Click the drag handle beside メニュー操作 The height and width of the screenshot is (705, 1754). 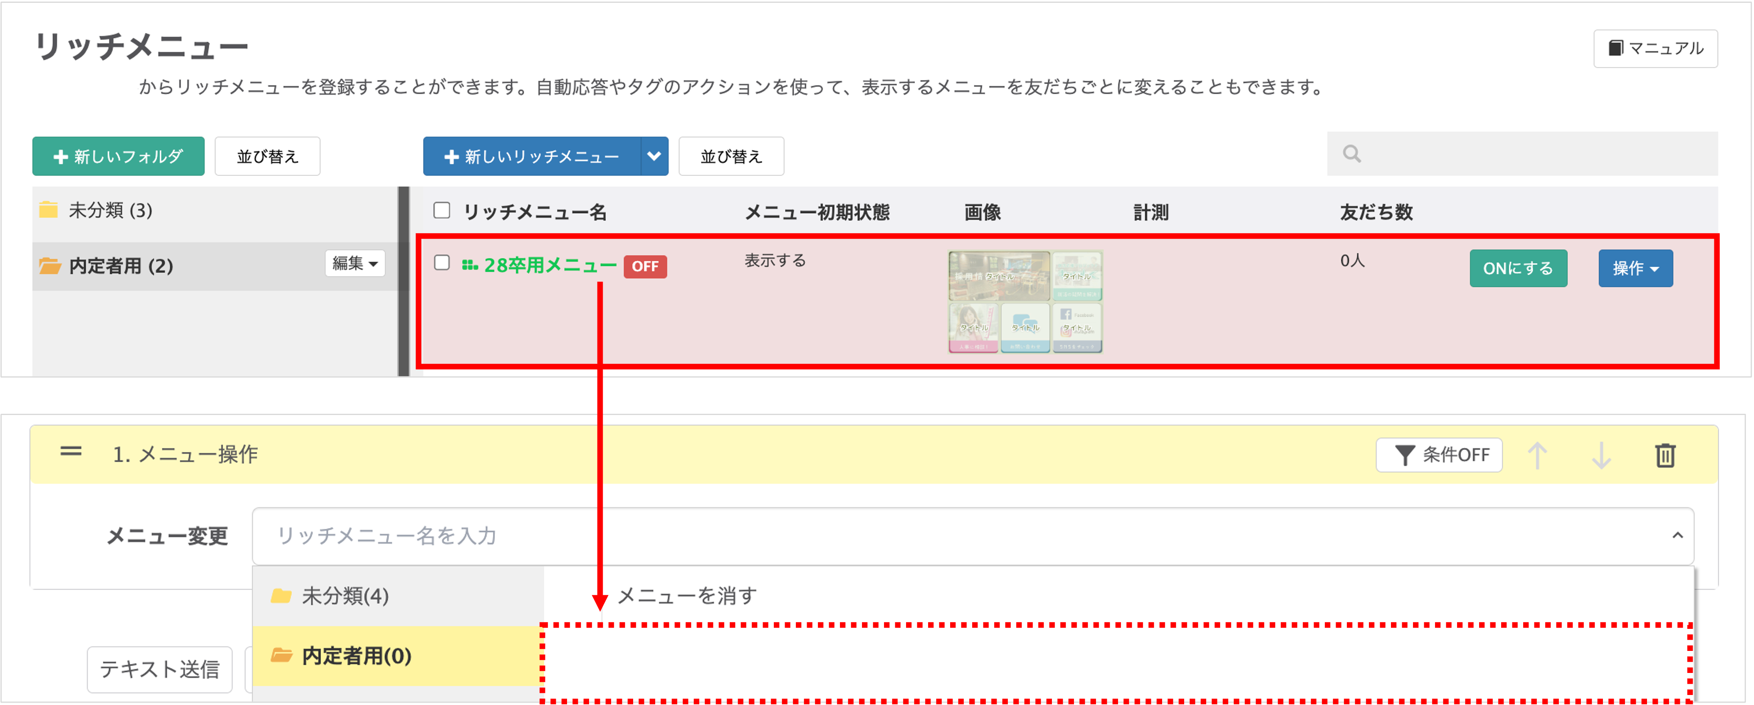(x=71, y=451)
